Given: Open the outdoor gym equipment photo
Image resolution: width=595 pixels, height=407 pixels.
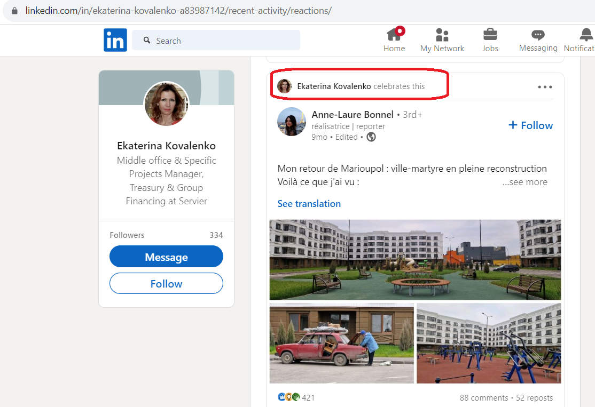Looking at the screenshot, I should (489, 344).
